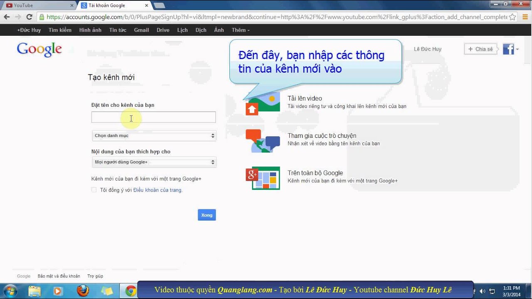Open the Trợ giúp footer link
The height and width of the screenshot is (299, 532).
[x=95, y=276]
